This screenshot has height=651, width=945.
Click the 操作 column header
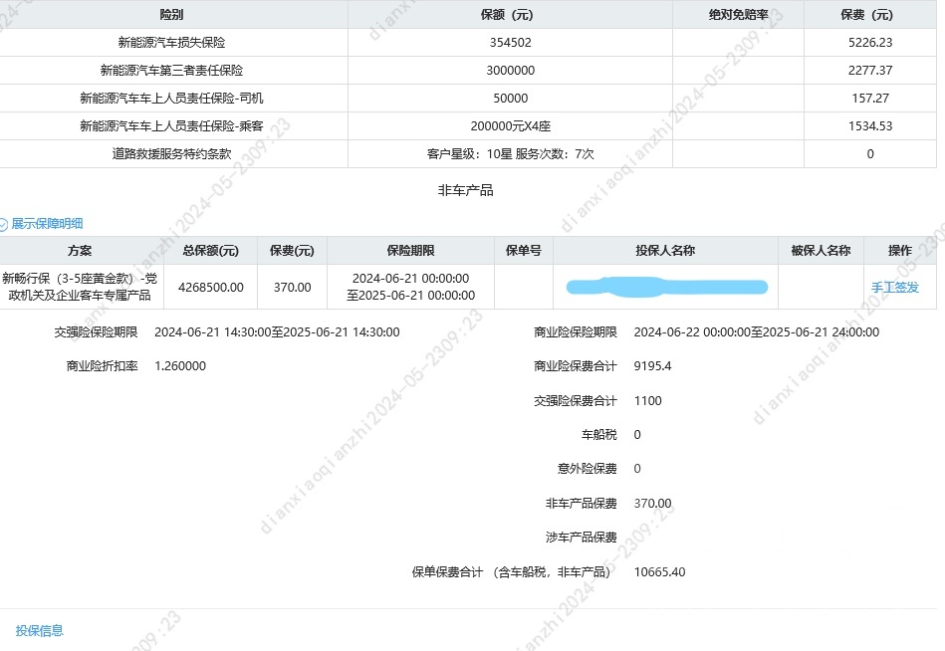pyautogui.click(x=899, y=250)
